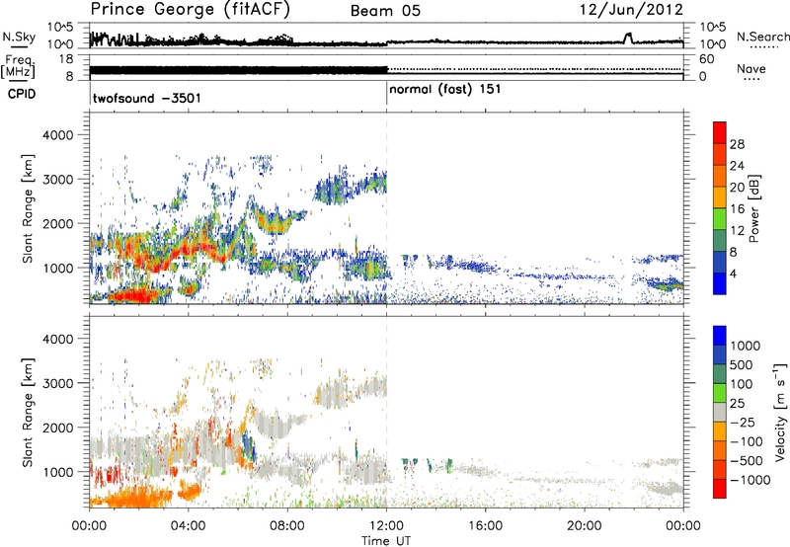790x547 pixels.
Task: Pick the orange velocity swatch between -100 and -500
Action: 720,450
